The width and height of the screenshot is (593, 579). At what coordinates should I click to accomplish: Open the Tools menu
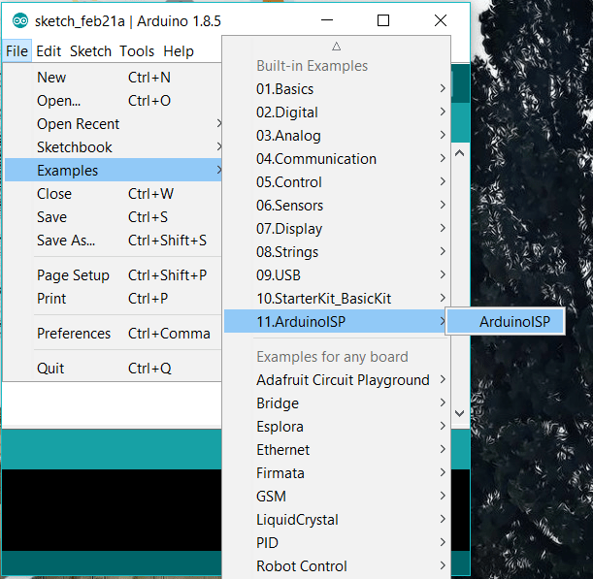(x=137, y=51)
